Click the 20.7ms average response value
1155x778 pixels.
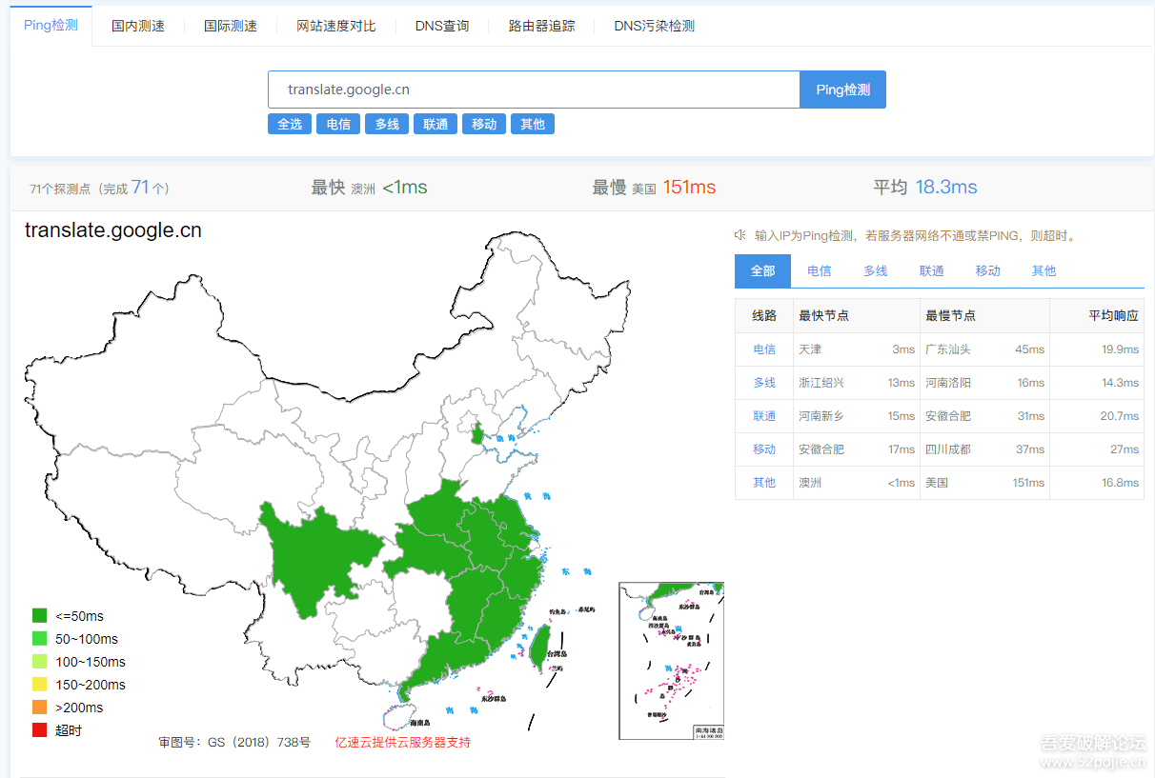(x=1121, y=416)
